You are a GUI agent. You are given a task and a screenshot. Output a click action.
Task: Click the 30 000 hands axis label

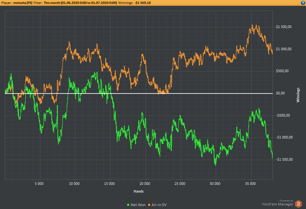pos(215,184)
